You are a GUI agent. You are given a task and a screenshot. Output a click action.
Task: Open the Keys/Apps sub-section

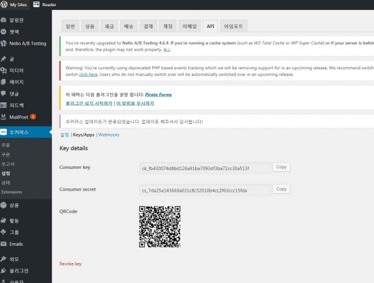click(x=84, y=135)
